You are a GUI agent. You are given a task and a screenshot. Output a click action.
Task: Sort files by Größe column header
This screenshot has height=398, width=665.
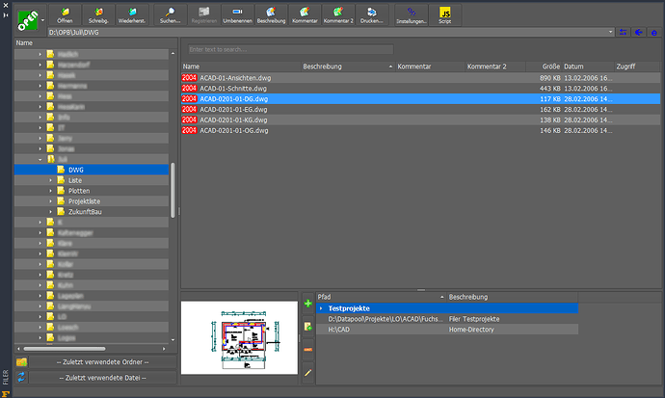click(x=550, y=66)
